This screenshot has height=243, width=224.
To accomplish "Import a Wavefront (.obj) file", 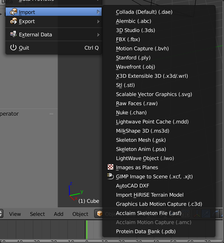I will 159,67.
